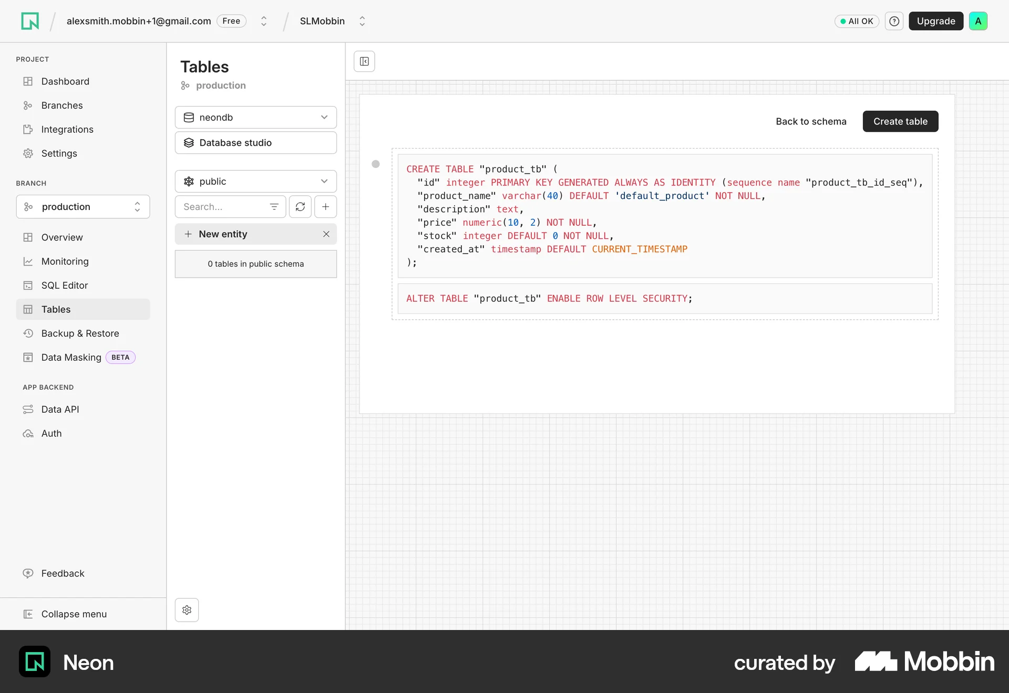Click the Upgrade button

[x=936, y=21]
